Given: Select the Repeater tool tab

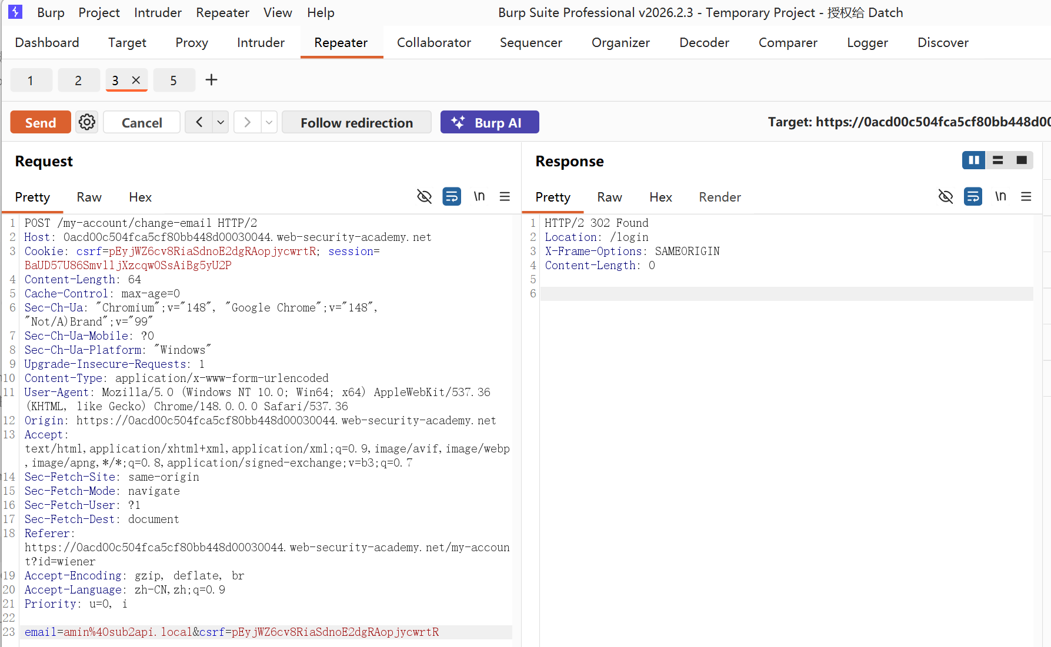Looking at the screenshot, I should pyautogui.click(x=341, y=42).
